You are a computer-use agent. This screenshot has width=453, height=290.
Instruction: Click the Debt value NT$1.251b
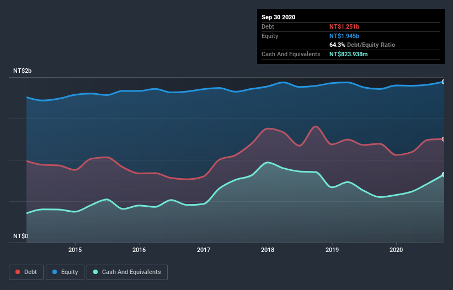[x=344, y=26]
